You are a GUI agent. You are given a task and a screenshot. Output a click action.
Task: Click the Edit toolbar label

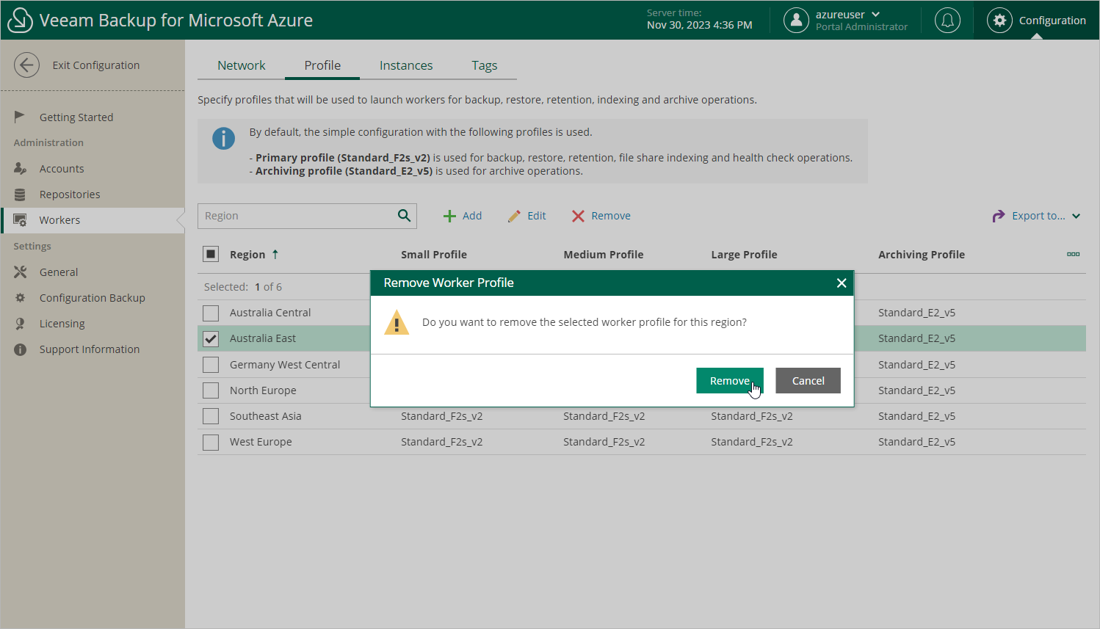(x=537, y=216)
